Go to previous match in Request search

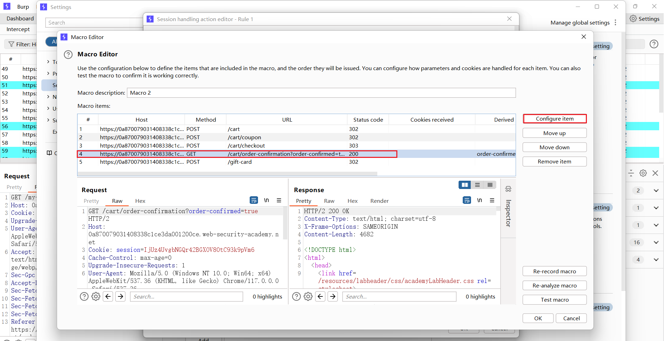108,296
